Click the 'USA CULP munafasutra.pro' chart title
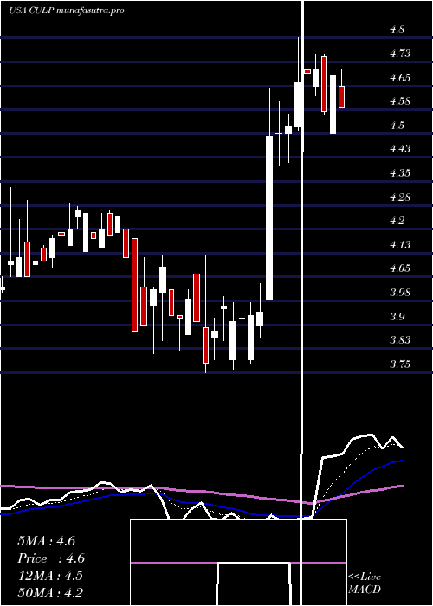 point(67,10)
